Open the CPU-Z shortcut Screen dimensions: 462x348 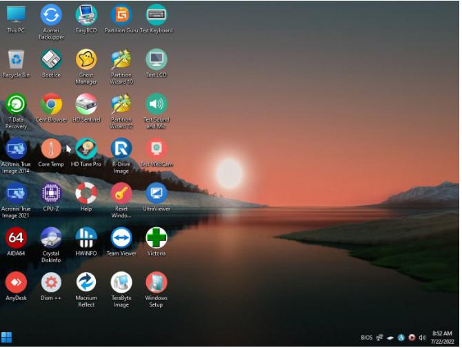click(x=51, y=193)
